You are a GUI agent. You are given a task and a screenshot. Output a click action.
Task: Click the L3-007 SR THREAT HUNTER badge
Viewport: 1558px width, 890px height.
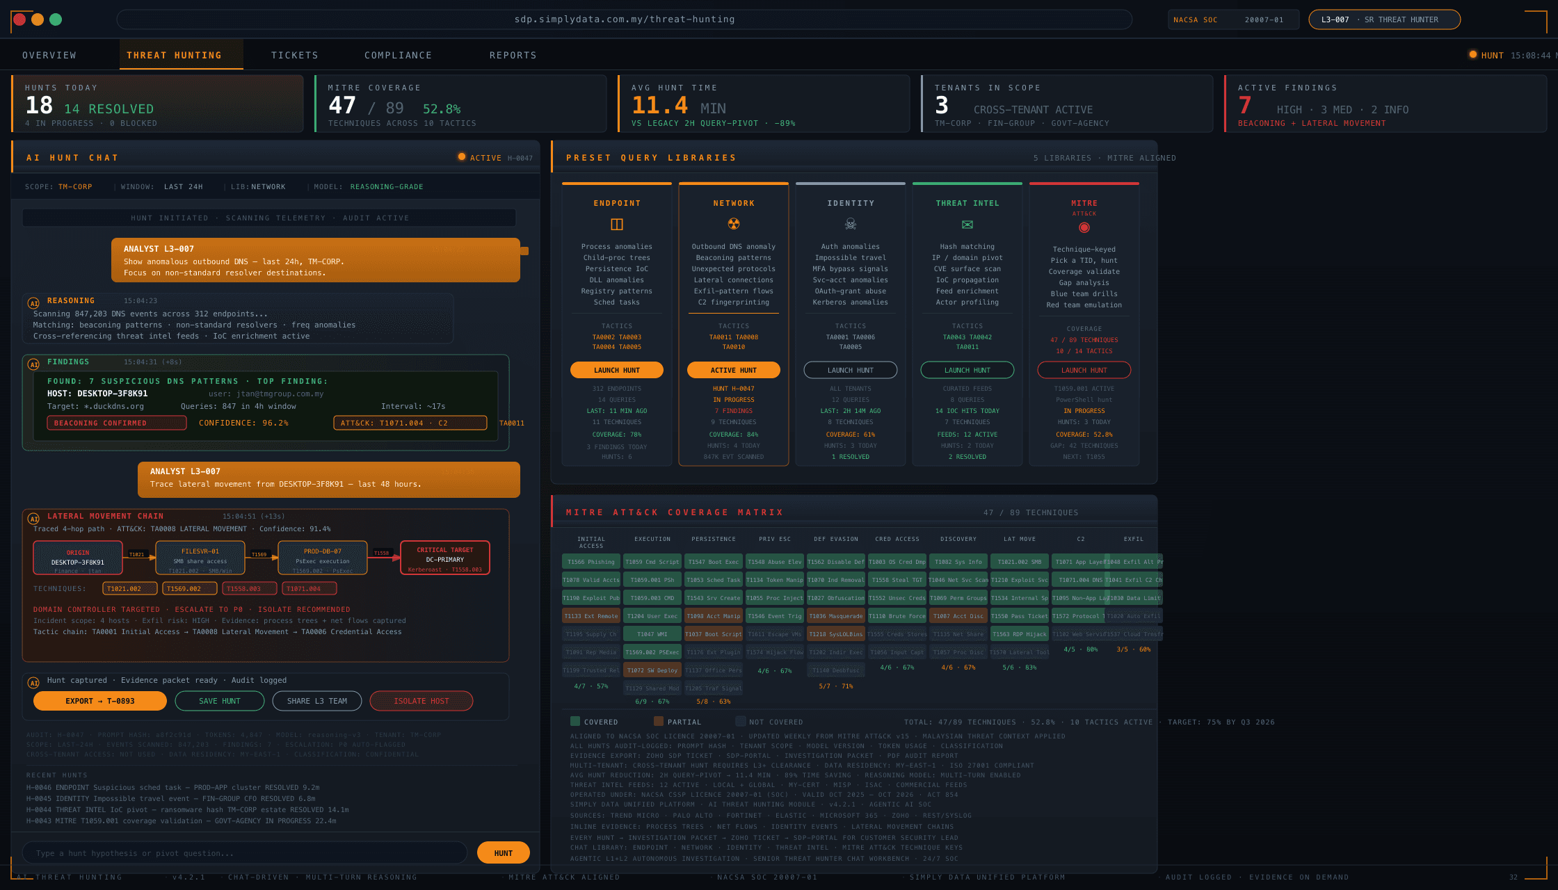coord(1384,19)
